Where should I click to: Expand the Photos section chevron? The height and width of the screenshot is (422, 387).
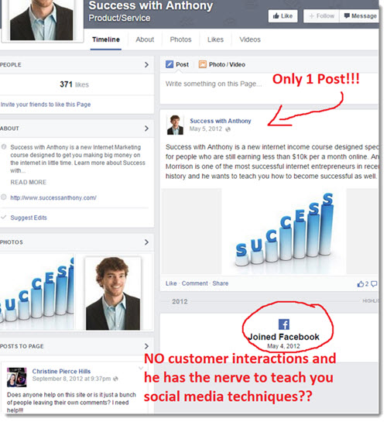[x=146, y=242]
